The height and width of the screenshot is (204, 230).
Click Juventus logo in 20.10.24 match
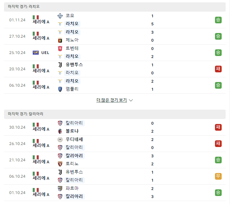pos(60,65)
